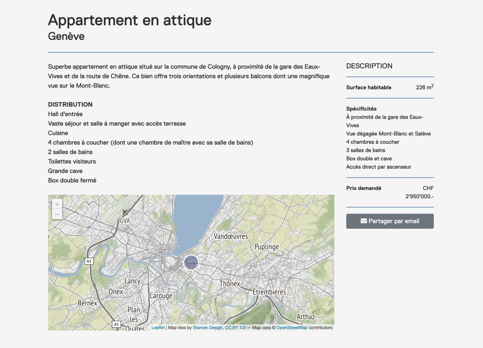Click the Carouge label on the map
Viewport: 483px width, 348px height.
pyautogui.click(x=161, y=295)
